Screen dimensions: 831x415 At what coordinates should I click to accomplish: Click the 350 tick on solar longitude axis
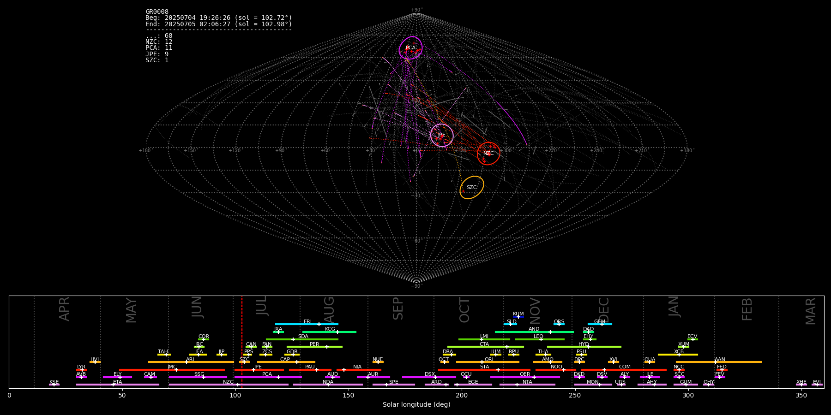pos(801,396)
